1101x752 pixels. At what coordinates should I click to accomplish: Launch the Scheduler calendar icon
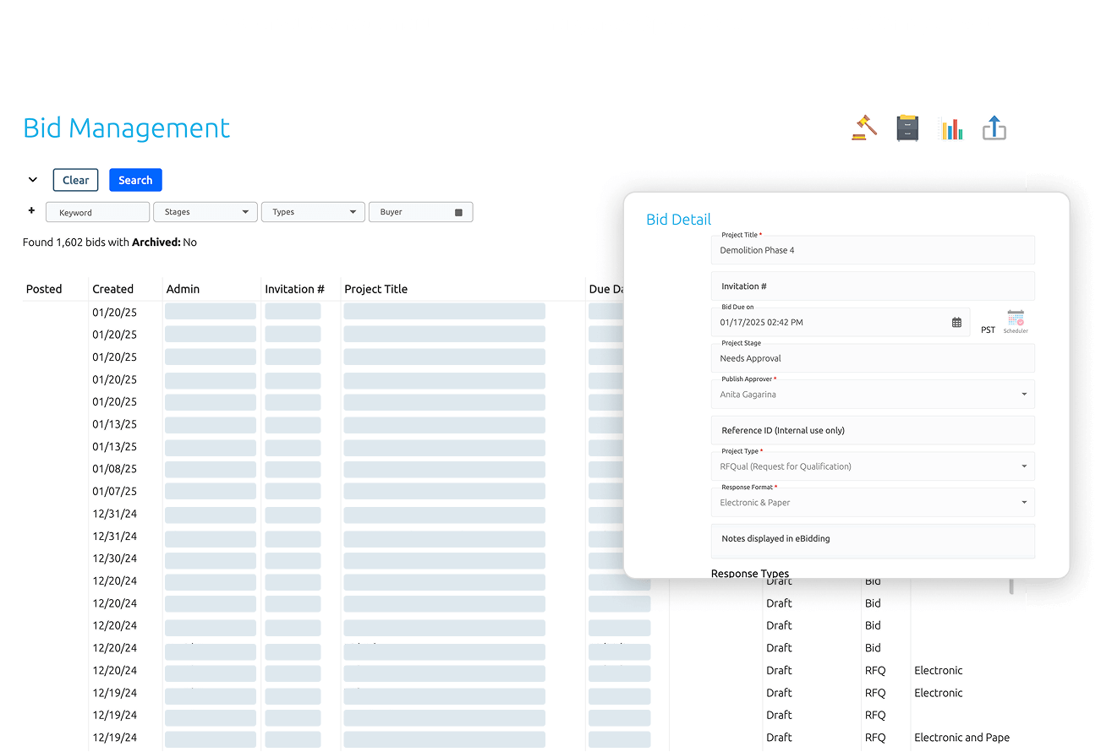click(1015, 319)
